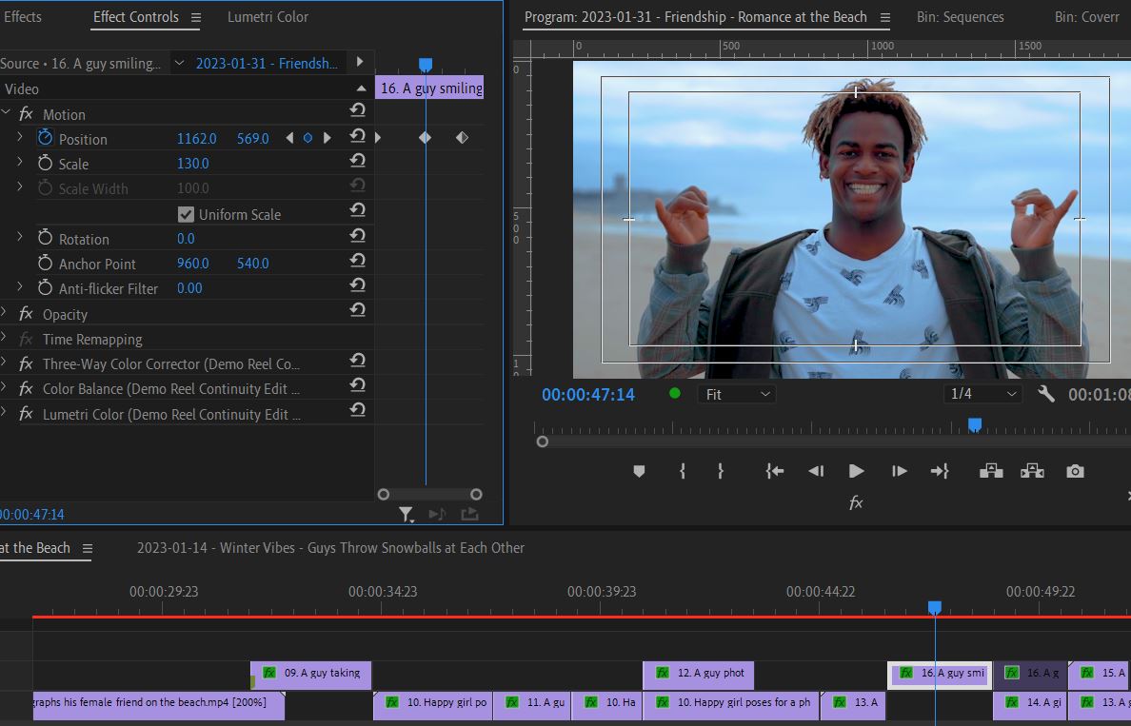
Task: Toggle the Motion fx effect on/off
Action: pos(26,114)
